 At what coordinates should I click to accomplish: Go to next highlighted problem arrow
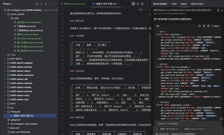149,9
